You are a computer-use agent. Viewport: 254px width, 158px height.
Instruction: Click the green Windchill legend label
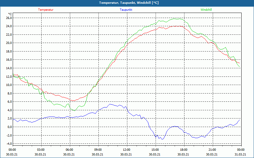(206, 10)
